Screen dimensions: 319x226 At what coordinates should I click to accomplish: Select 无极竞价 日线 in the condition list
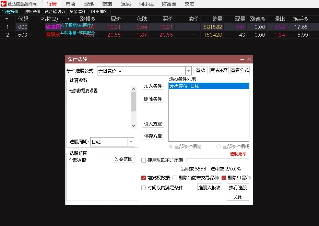[x=209, y=86]
